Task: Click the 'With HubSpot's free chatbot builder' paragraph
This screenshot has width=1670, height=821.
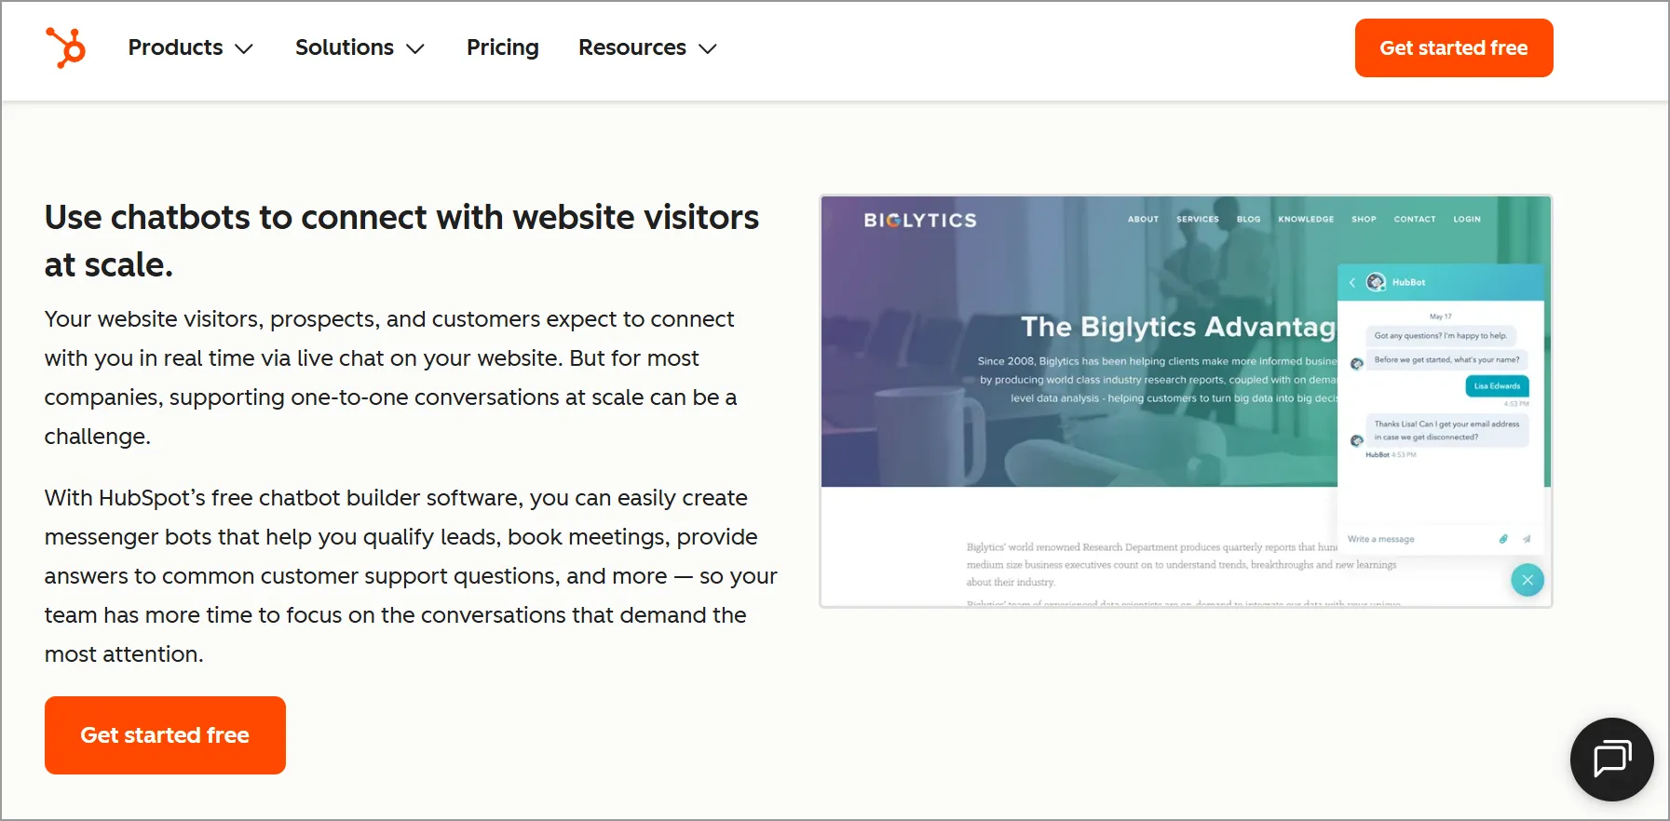Action: click(x=411, y=576)
